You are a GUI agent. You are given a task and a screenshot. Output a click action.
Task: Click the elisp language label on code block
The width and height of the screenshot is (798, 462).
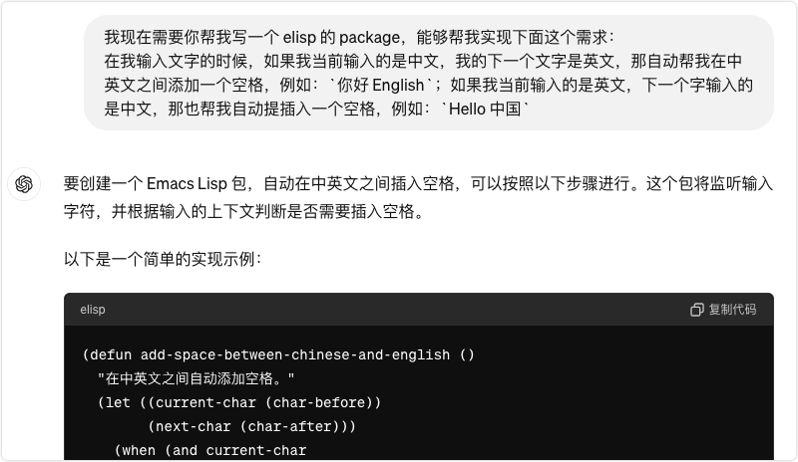click(x=93, y=310)
